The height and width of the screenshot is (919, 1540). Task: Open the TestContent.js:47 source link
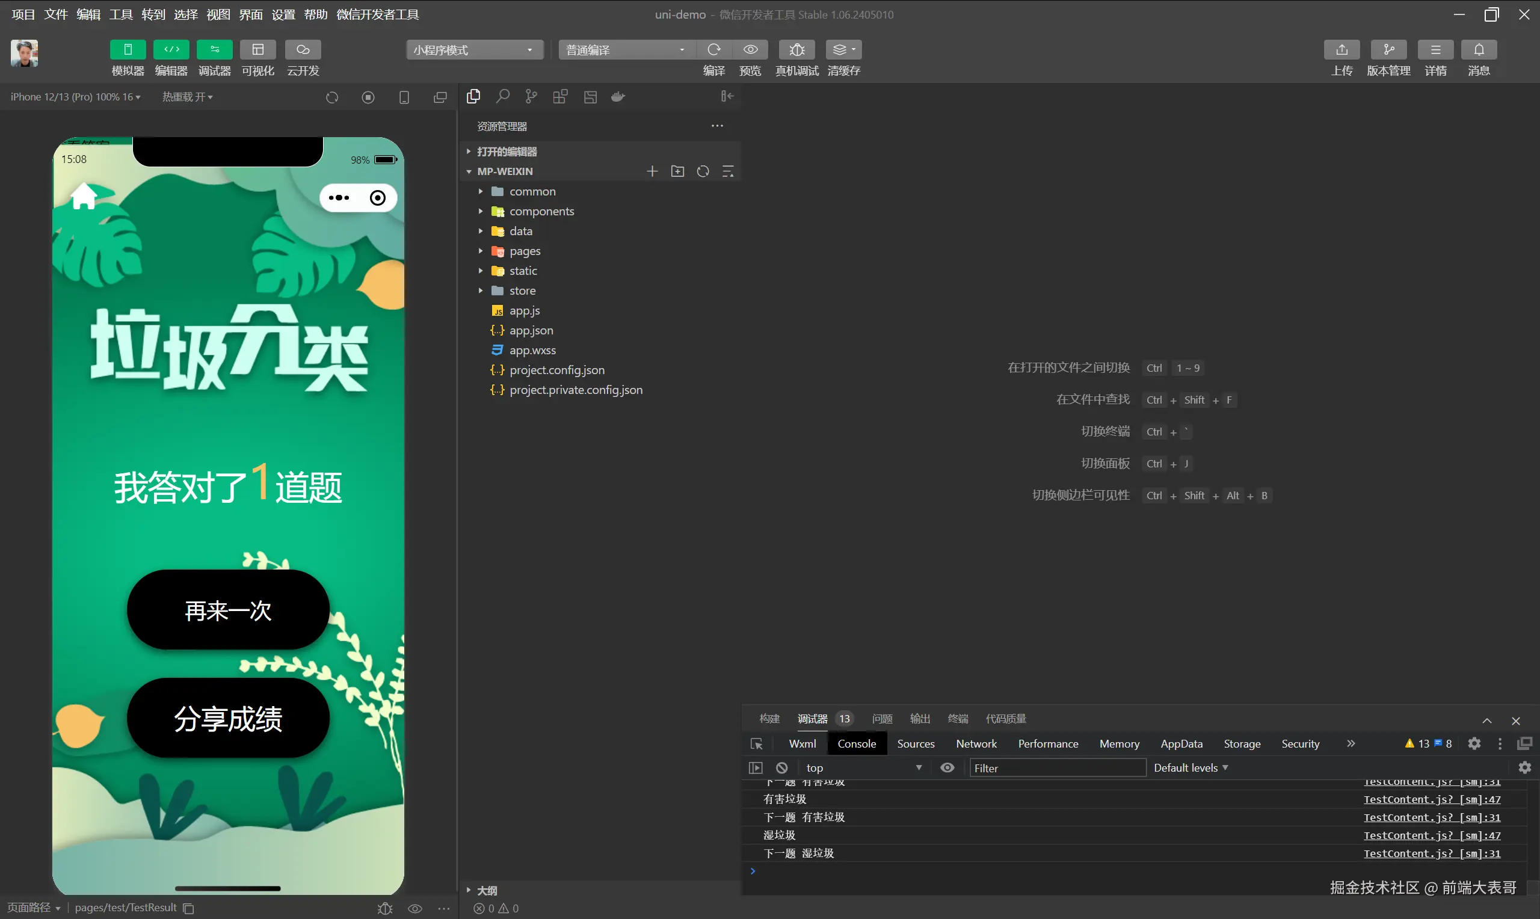pyautogui.click(x=1432, y=799)
